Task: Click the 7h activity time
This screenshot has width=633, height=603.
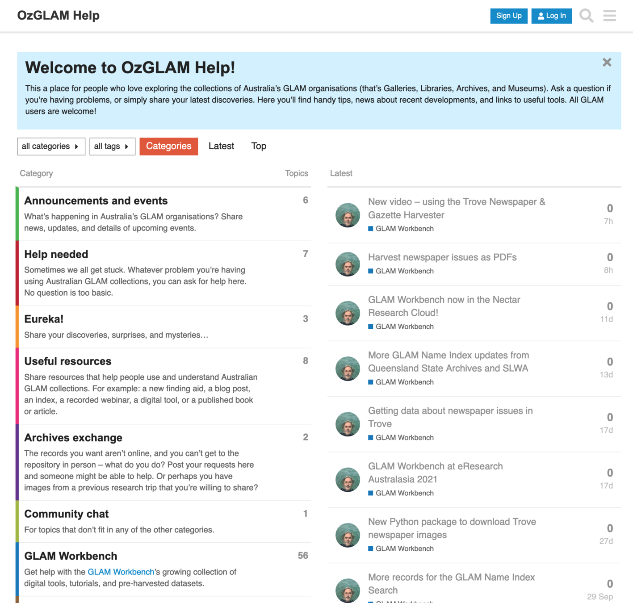Action: coord(608,221)
